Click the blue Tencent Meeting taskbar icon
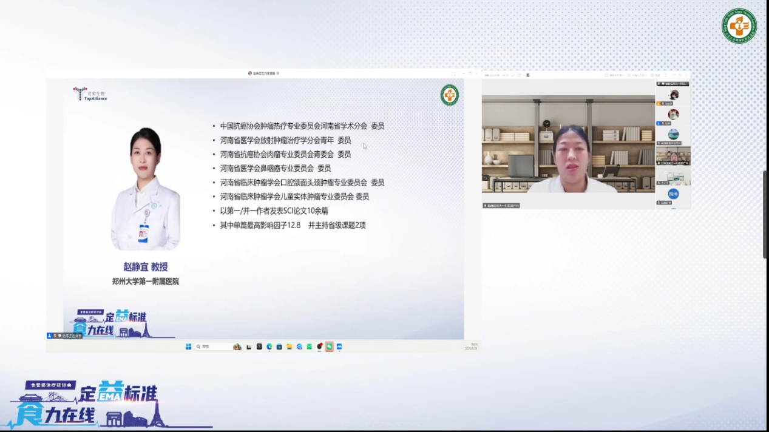The height and width of the screenshot is (432, 769). [339, 346]
